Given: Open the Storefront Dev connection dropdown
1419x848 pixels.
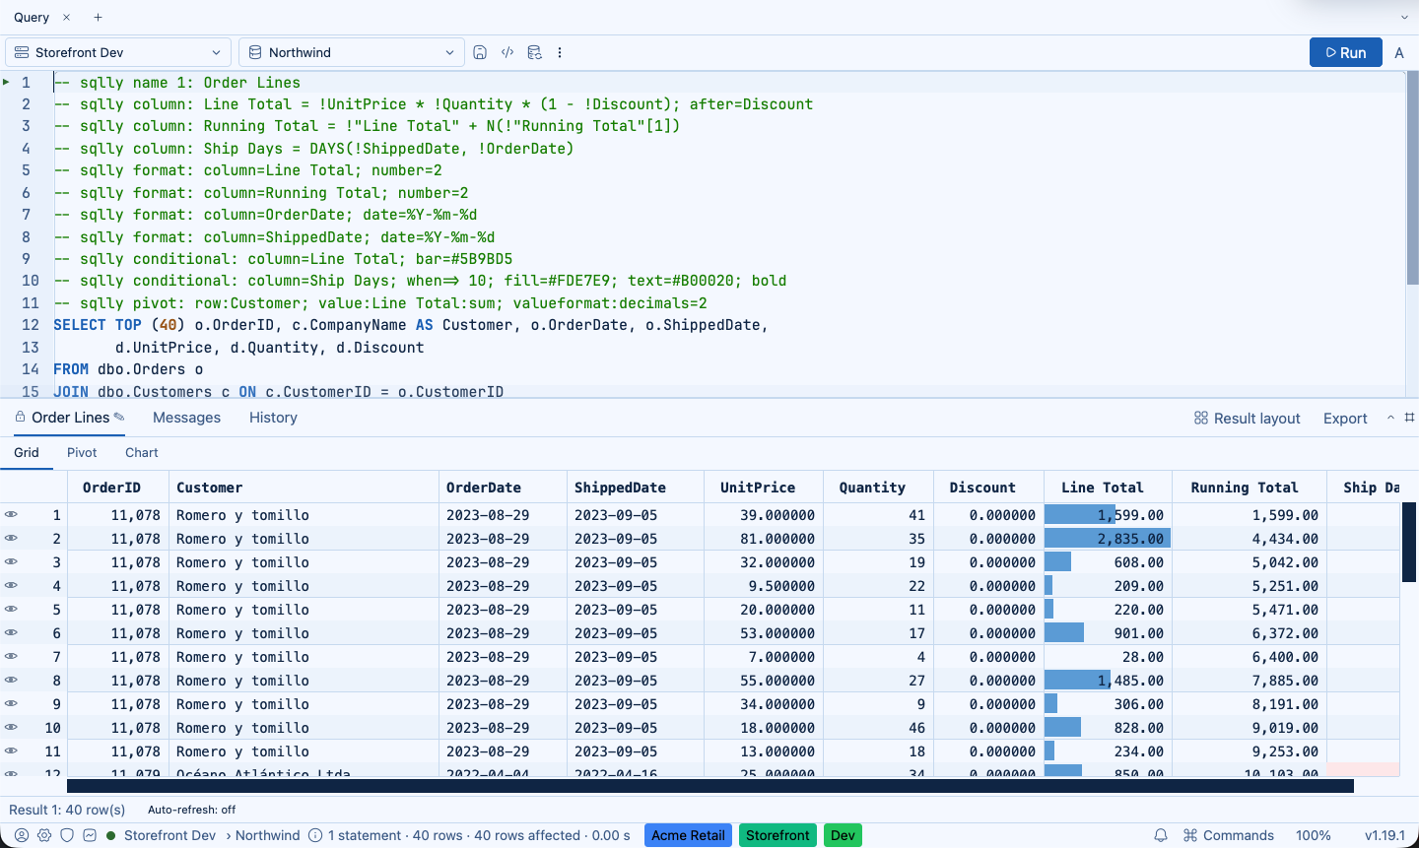Looking at the screenshot, I should [x=118, y=52].
